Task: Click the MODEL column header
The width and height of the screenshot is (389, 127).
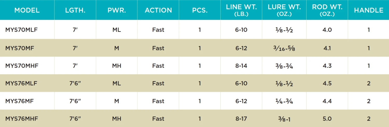Action: (x=27, y=10)
